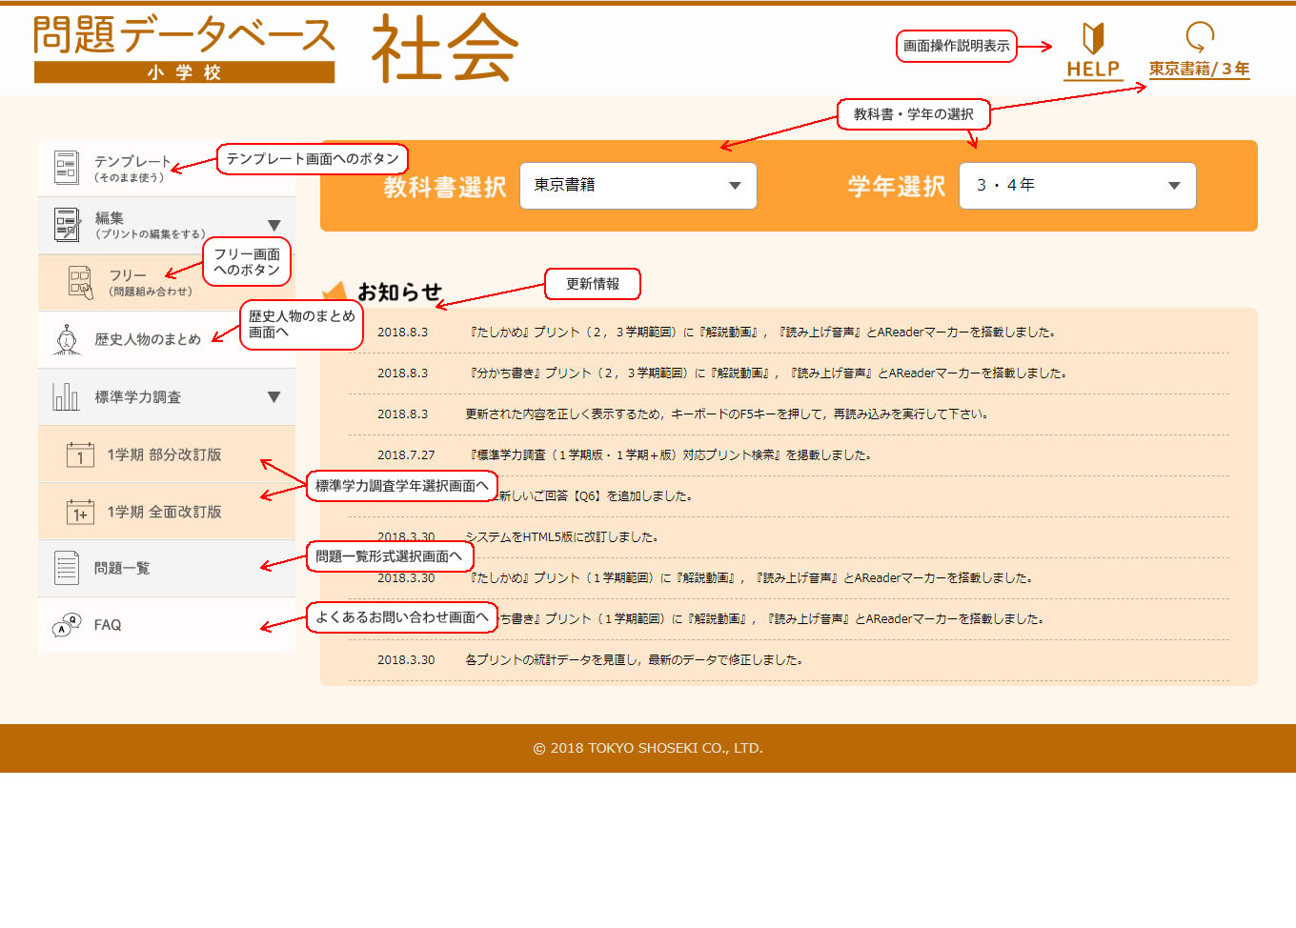Click the © 2018 TOKYO SHOSEKI footer text
The width and height of the screenshot is (1296, 928).
point(648,749)
